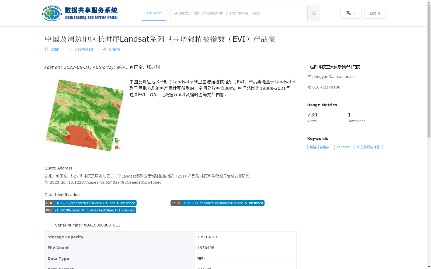This screenshot has width=431, height=269.
Task: Click Serial Number XDA19090300_013 text
Action: pos(88,225)
